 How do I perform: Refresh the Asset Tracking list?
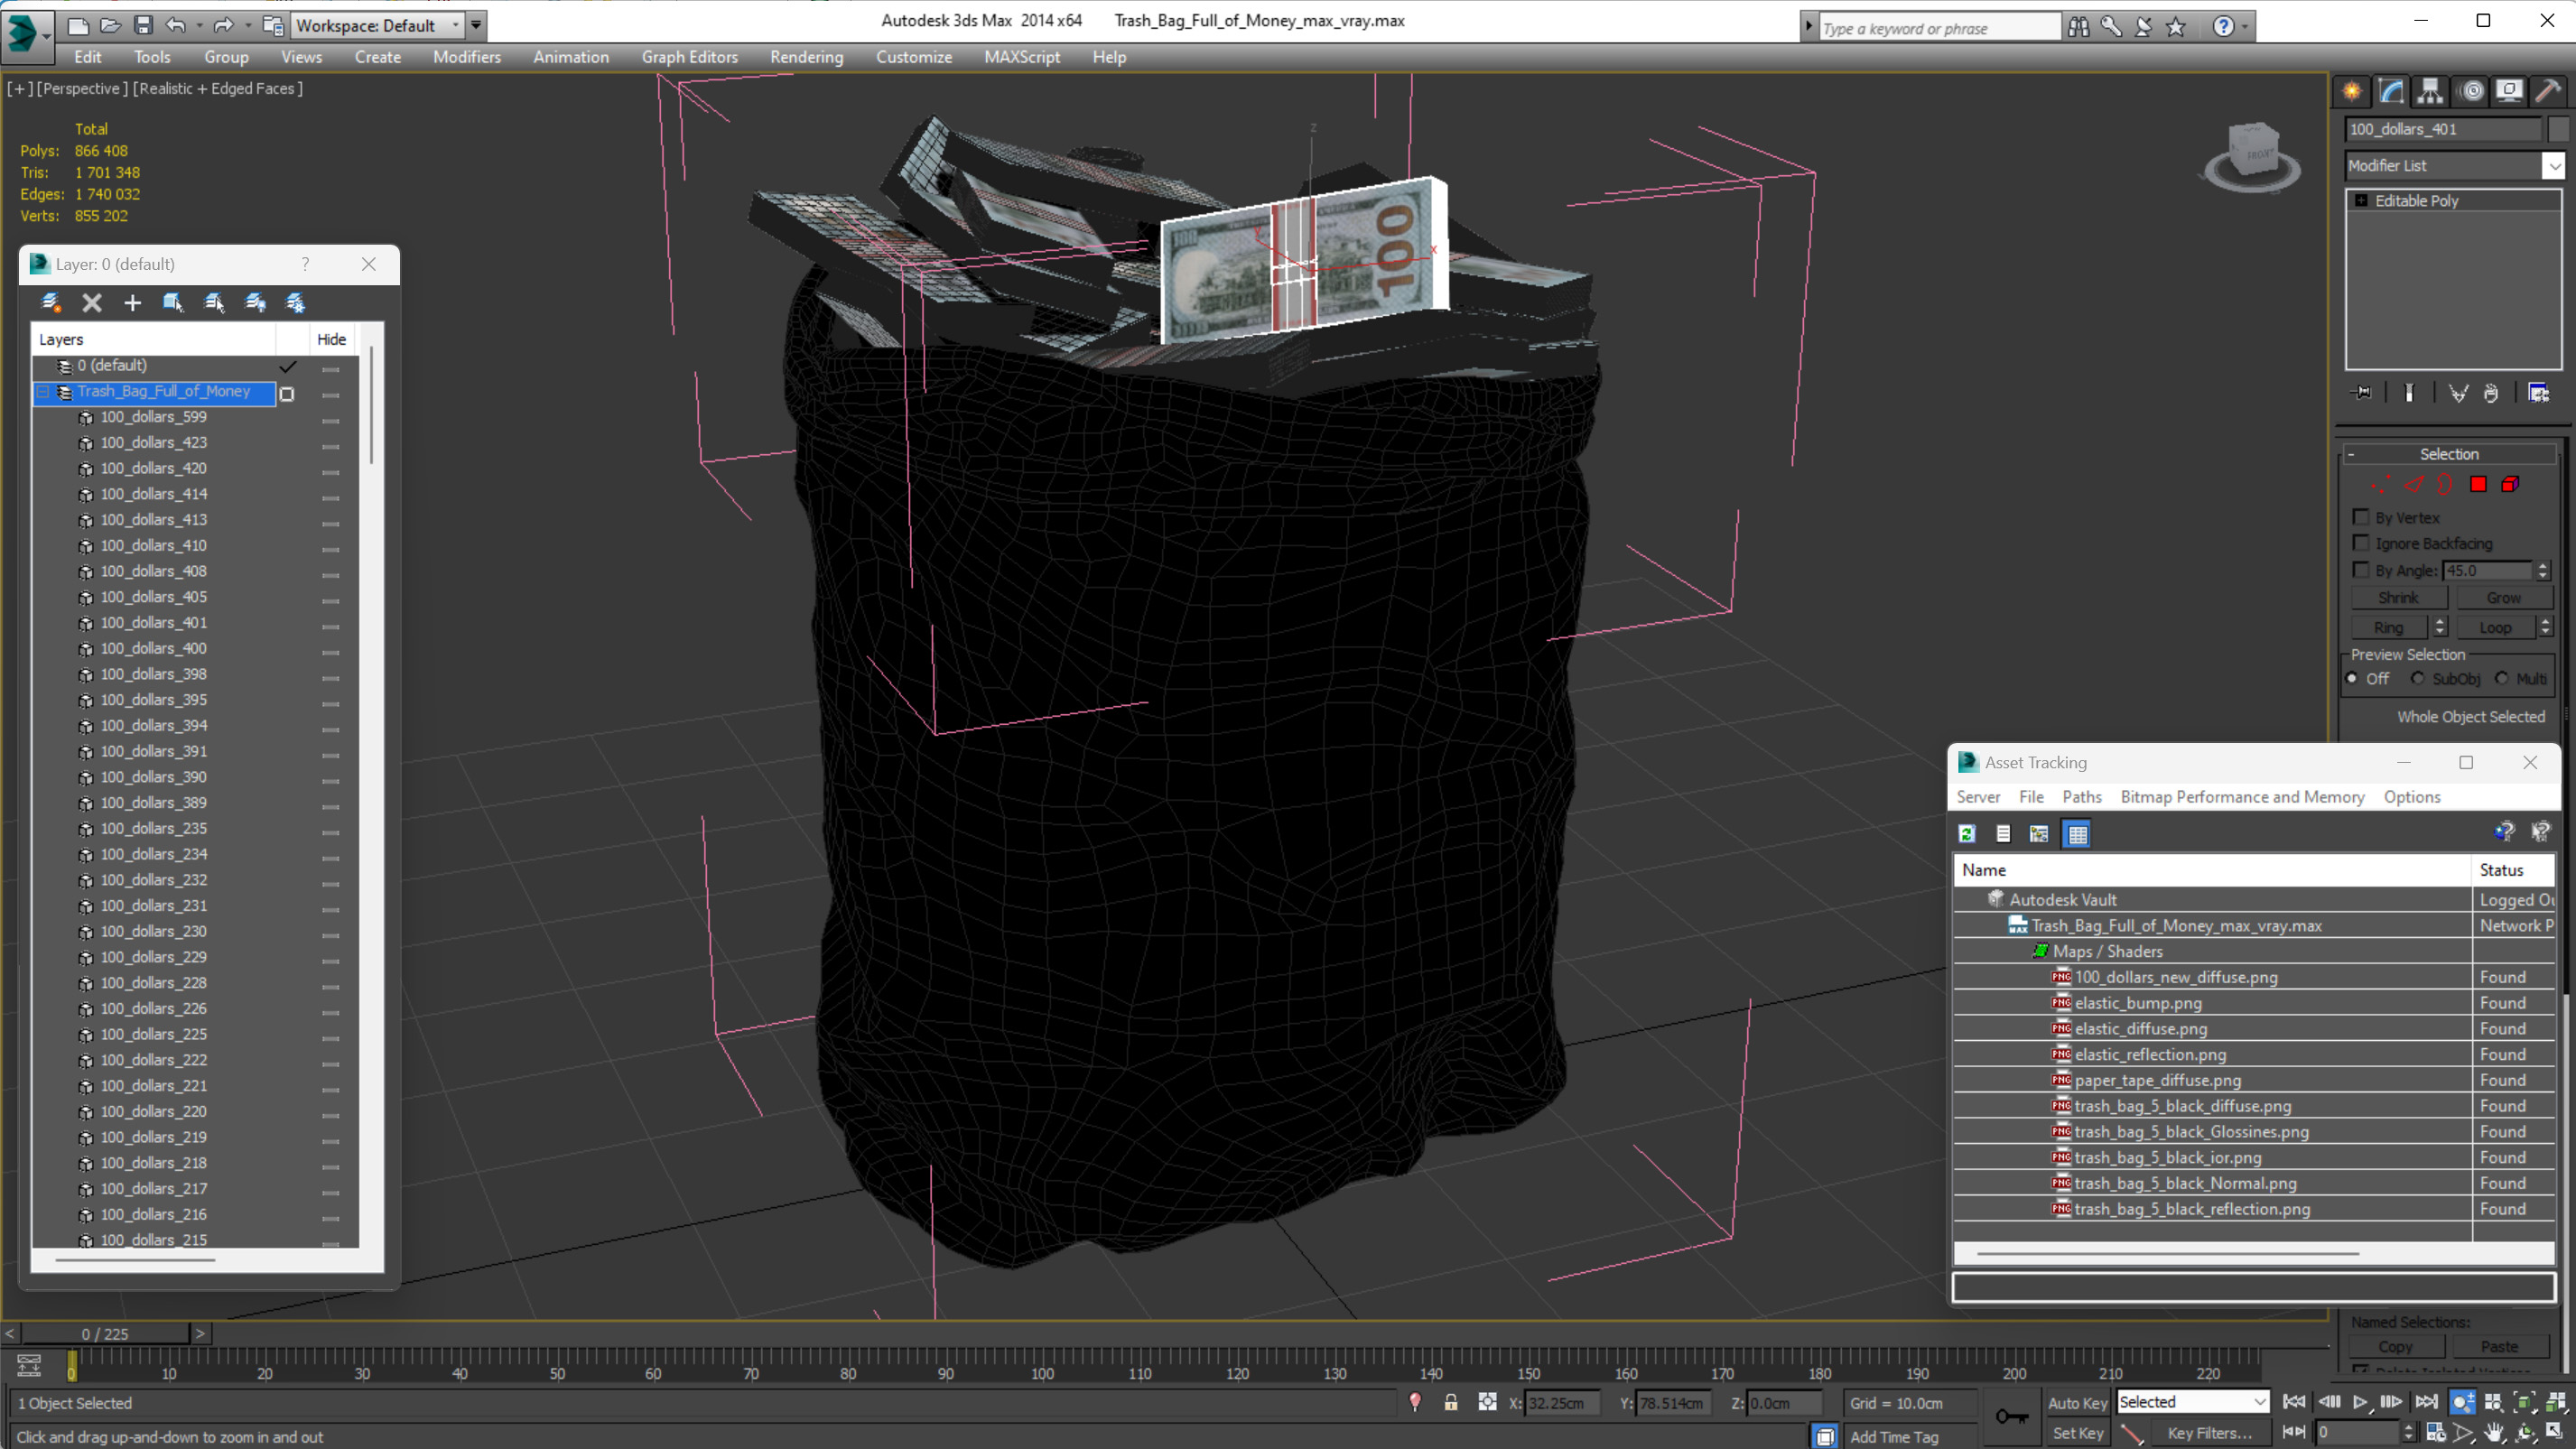point(1967,833)
